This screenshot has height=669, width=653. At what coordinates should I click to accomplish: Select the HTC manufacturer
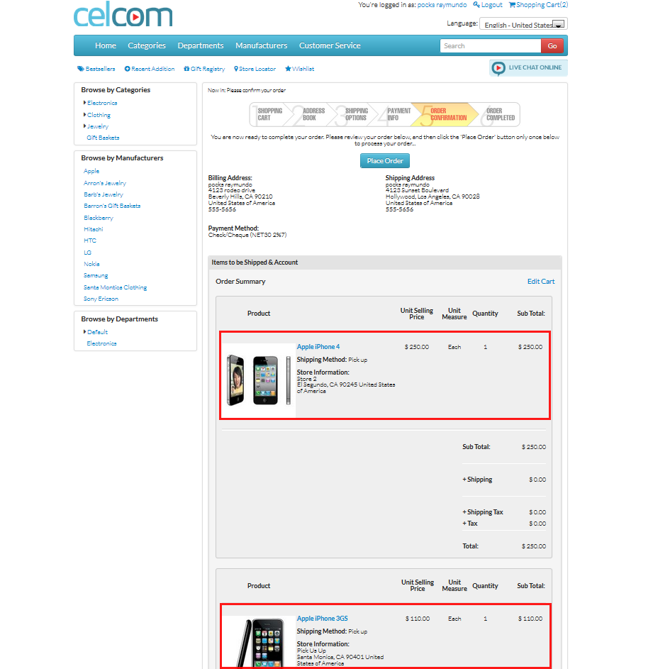tap(90, 240)
